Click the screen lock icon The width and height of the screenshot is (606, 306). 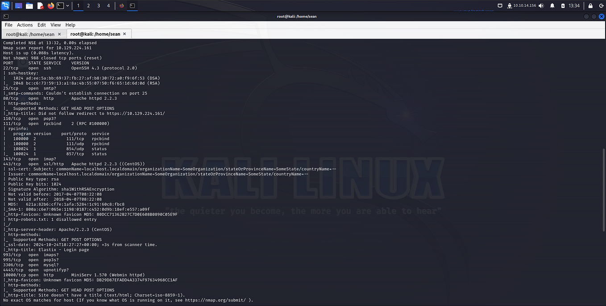pos(590,6)
